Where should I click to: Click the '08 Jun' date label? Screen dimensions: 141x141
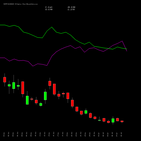[27, 134]
